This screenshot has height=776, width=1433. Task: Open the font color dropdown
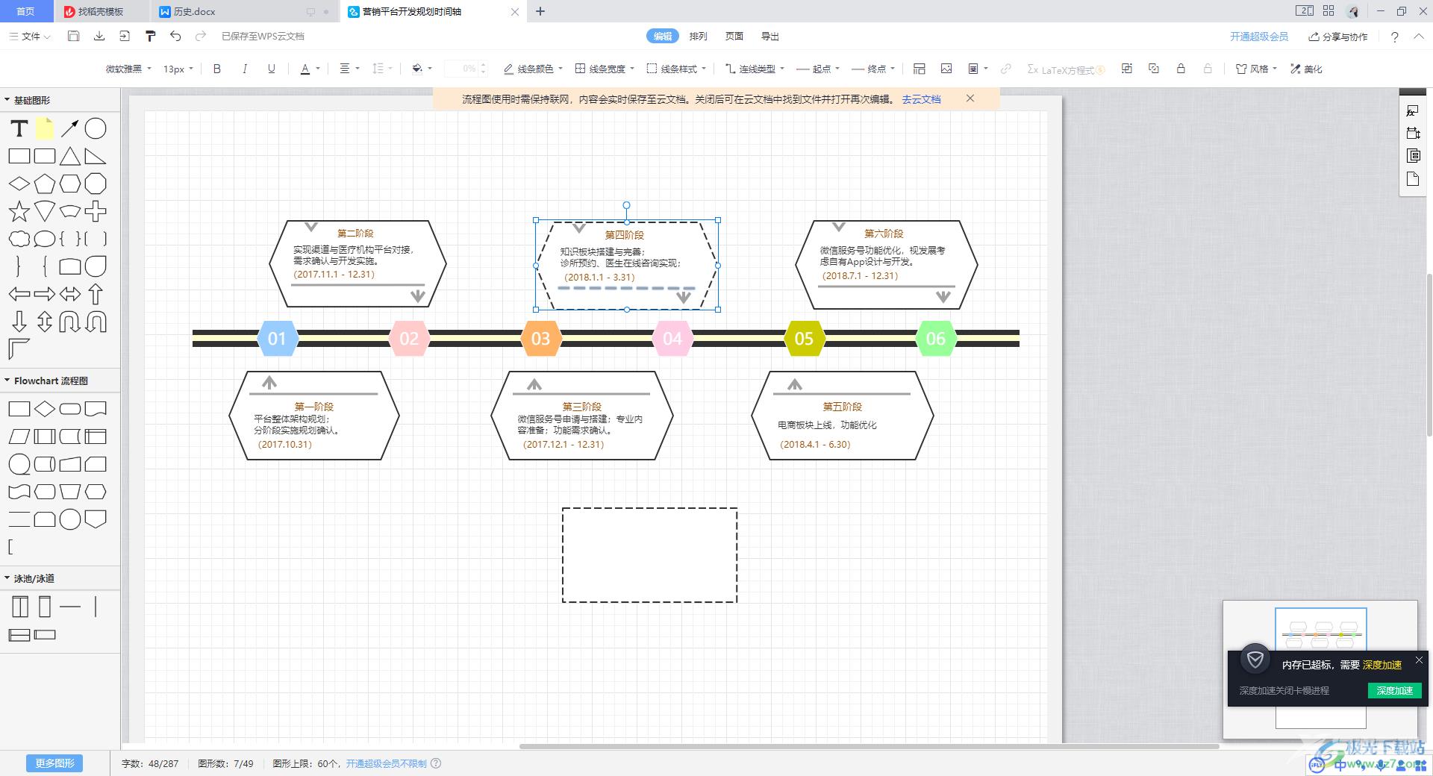pyautogui.click(x=310, y=69)
